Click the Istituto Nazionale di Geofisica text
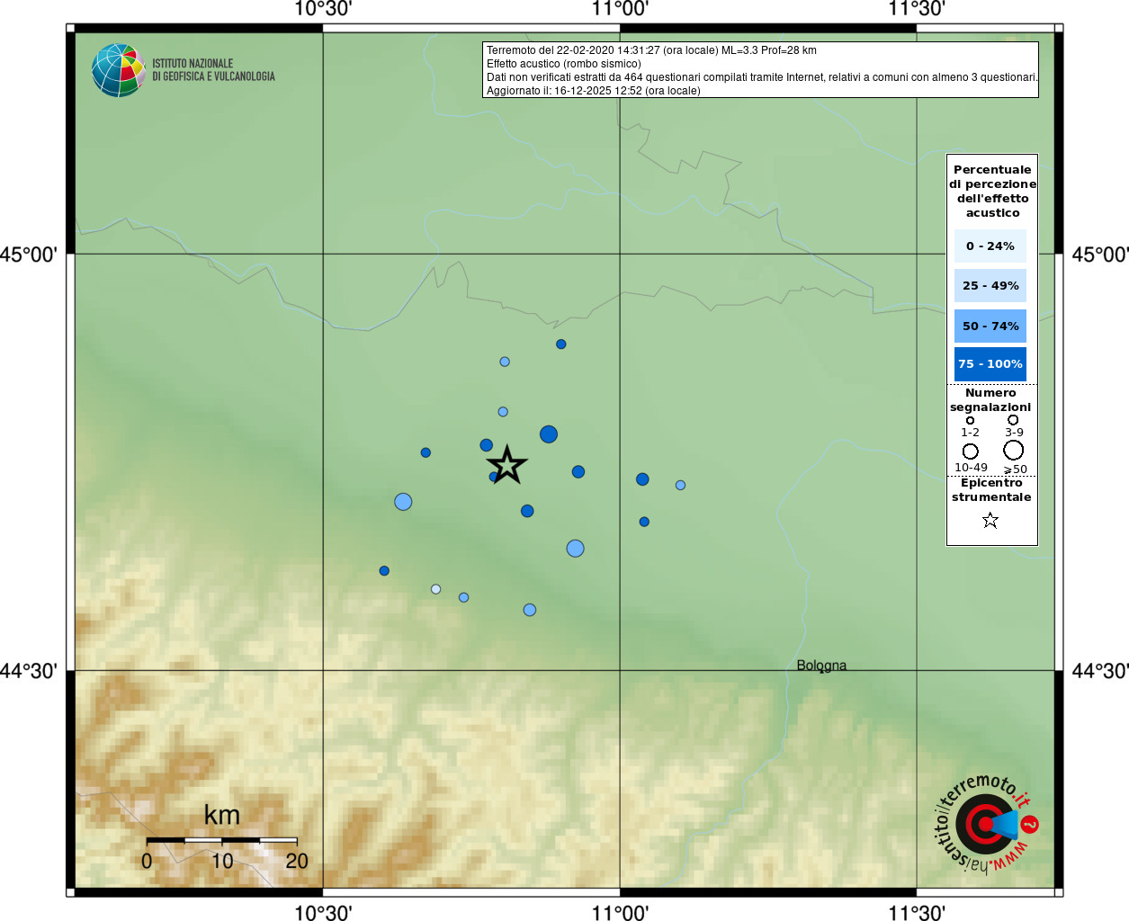The image size is (1129, 921). [x=213, y=70]
